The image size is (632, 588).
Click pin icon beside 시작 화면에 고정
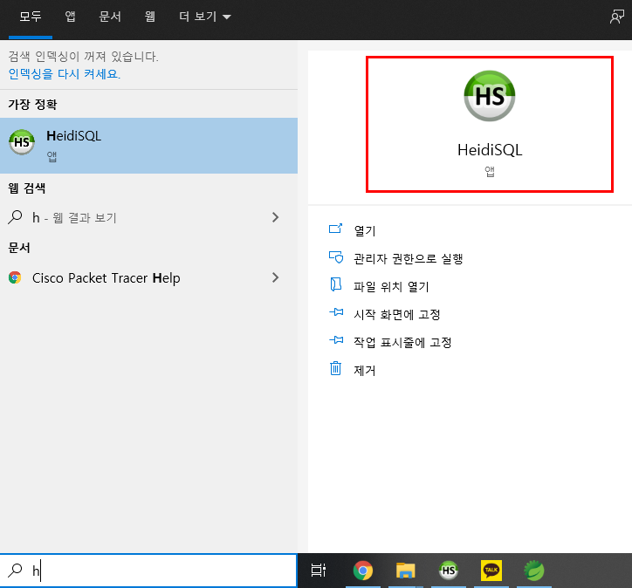click(x=336, y=312)
